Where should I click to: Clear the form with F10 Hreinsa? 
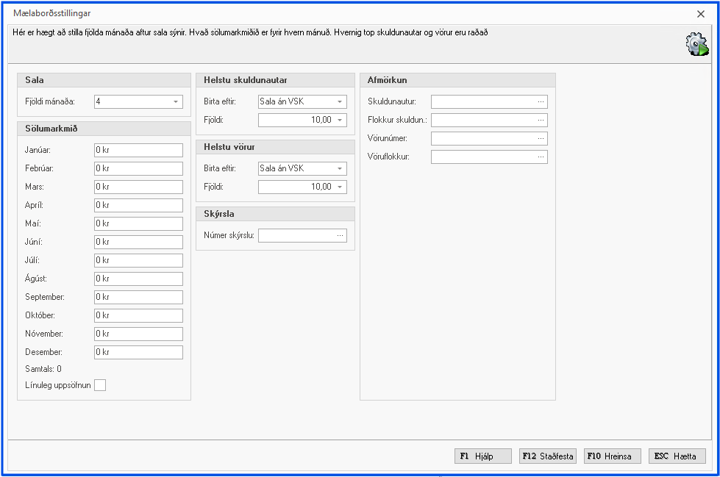point(613,456)
